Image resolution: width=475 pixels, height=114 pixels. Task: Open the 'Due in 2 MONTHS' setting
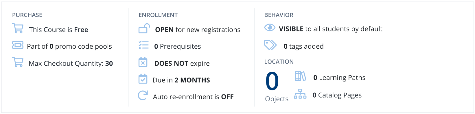coord(181,80)
